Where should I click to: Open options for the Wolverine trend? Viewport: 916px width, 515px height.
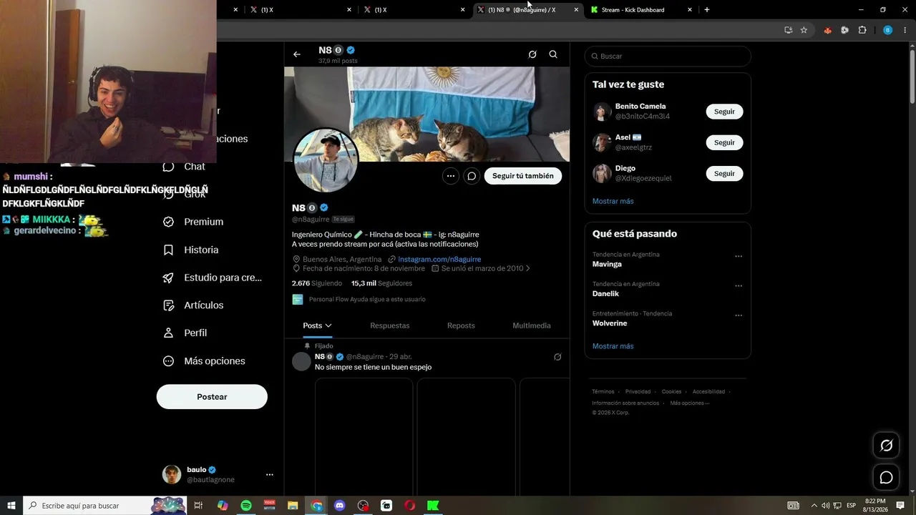click(x=739, y=315)
